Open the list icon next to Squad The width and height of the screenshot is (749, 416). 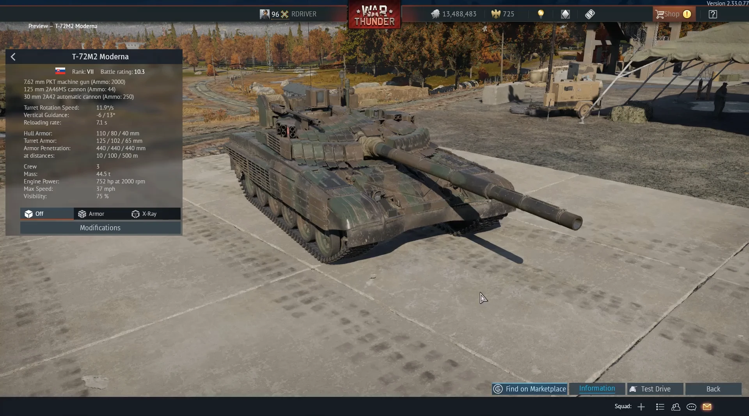[x=660, y=407]
